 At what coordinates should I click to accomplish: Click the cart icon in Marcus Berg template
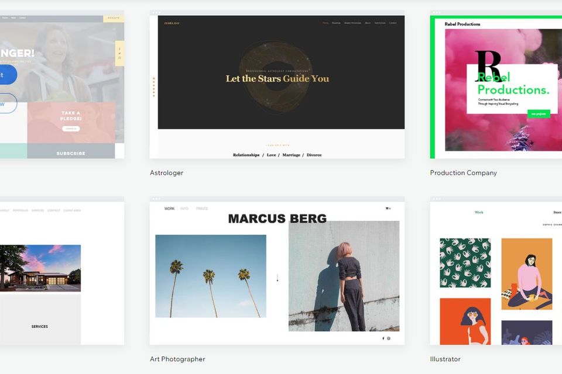[x=387, y=209]
